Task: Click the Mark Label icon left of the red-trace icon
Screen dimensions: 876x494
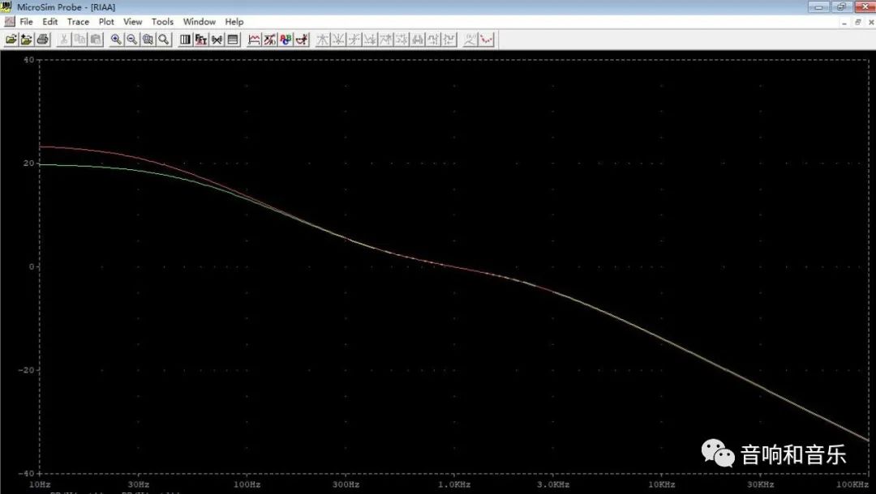Action: tap(471, 40)
